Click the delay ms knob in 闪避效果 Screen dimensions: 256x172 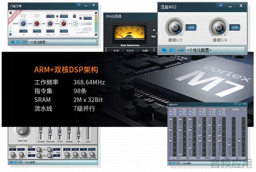(50, 24)
